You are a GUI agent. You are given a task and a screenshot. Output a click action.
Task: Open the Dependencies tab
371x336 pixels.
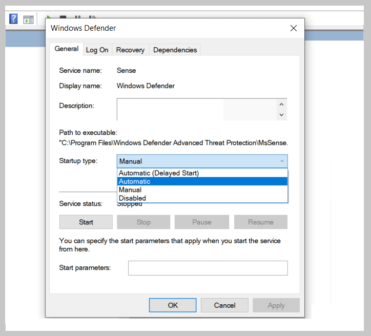[175, 50]
